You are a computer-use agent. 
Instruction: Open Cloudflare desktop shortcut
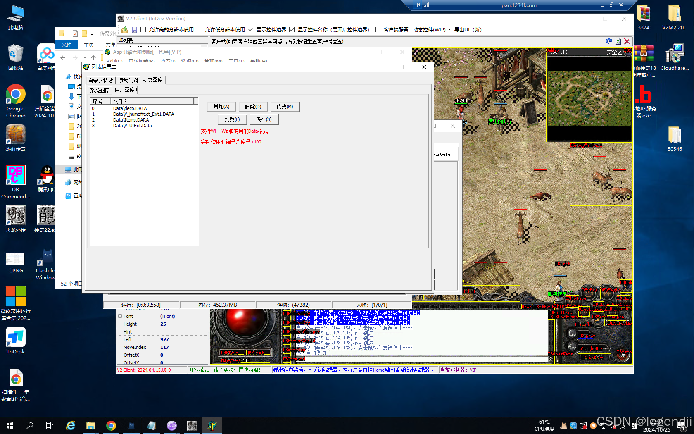pos(675,57)
